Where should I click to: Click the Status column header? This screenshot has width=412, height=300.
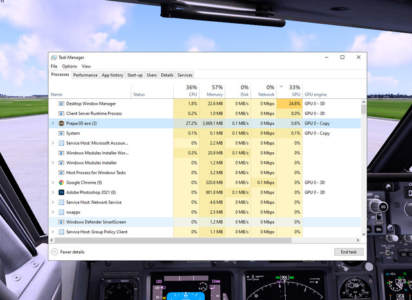[152, 91]
